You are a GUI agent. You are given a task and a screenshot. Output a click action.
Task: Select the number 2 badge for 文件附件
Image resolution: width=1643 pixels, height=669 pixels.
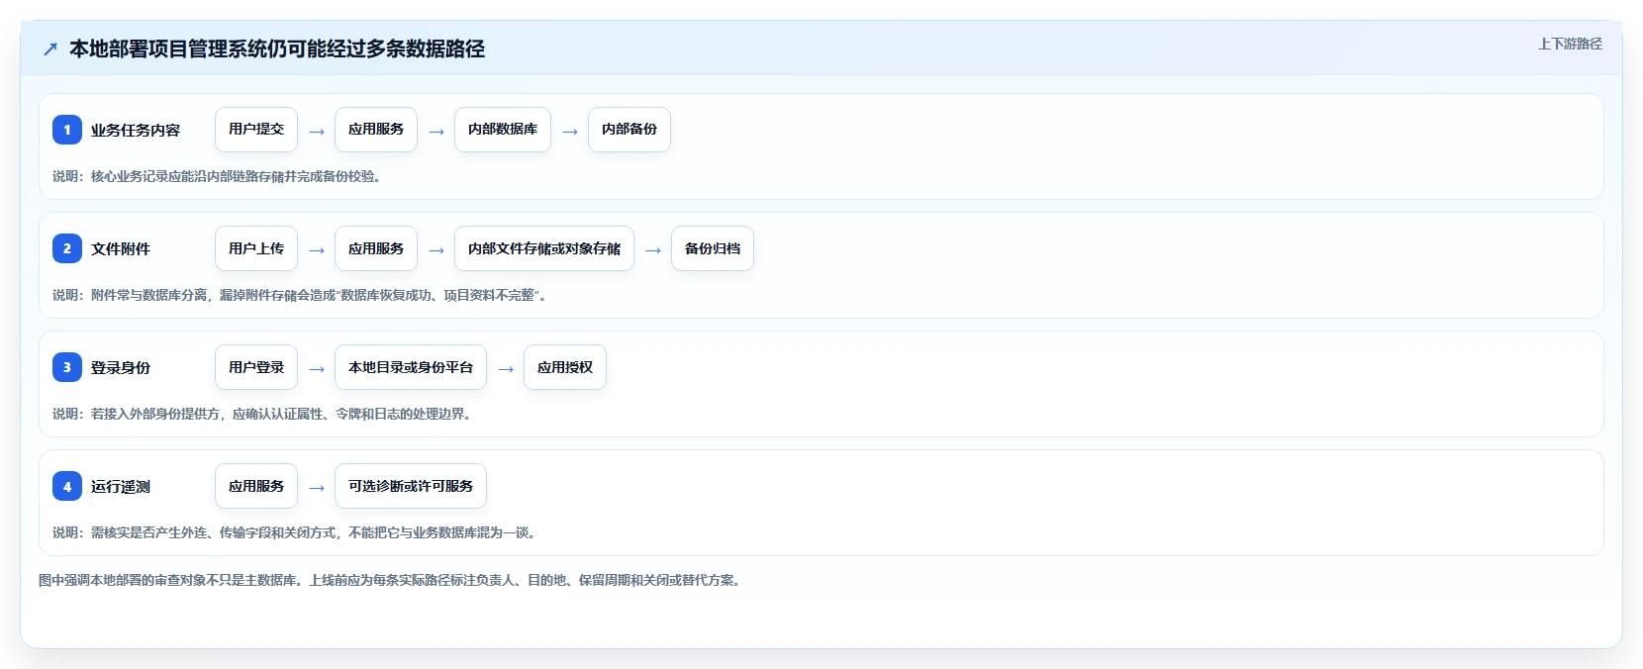(x=67, y=248)
